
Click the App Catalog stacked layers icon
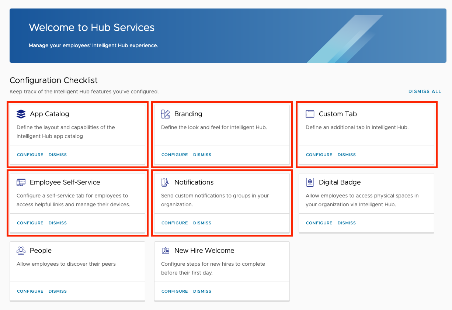click(21, 114)
